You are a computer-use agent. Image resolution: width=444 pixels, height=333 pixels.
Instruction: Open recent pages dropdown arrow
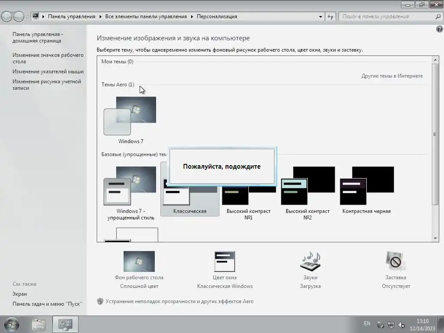[27, 17]
